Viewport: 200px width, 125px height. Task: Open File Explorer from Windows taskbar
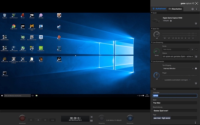(x=36, y=96)
